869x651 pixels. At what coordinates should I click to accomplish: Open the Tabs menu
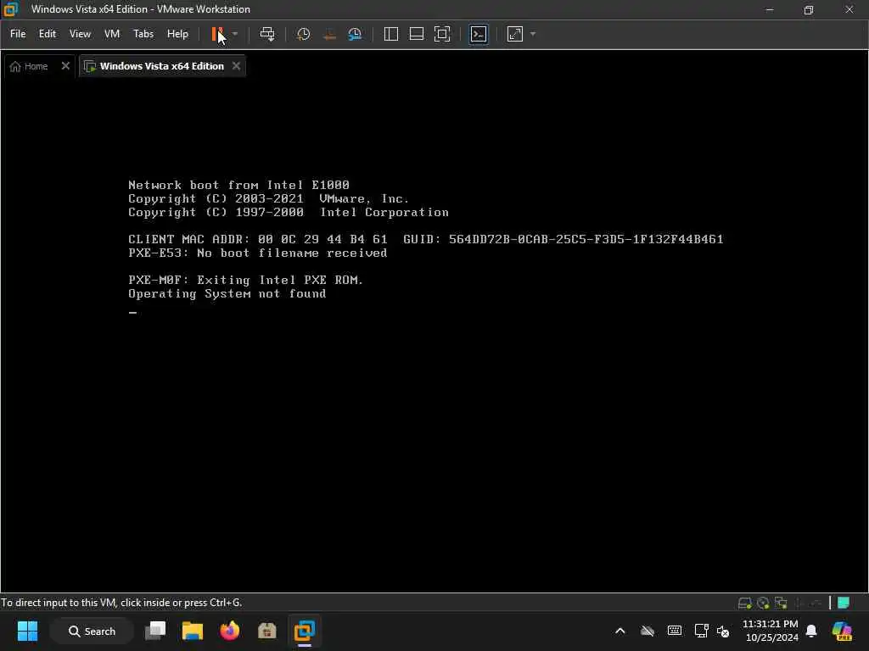pyautogui.click(x=143, y=34)
